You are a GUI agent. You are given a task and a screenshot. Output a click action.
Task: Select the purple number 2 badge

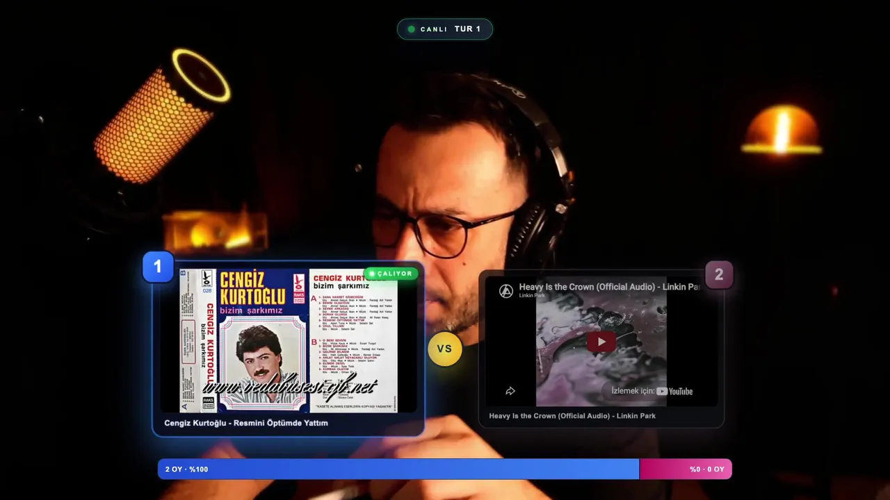tap(719, 275)
